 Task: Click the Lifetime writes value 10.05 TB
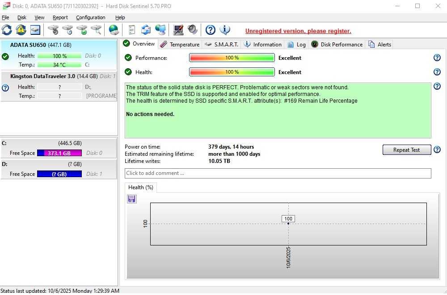click(x=219, y=162)
